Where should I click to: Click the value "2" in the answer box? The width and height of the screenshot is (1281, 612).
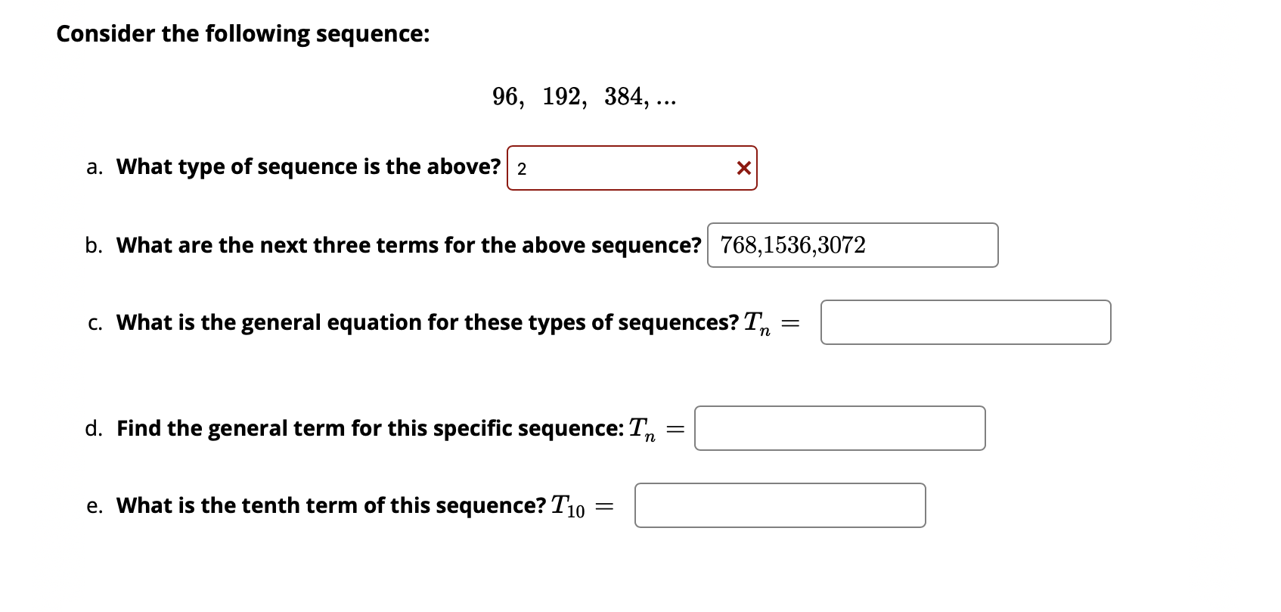coord(522,167)
